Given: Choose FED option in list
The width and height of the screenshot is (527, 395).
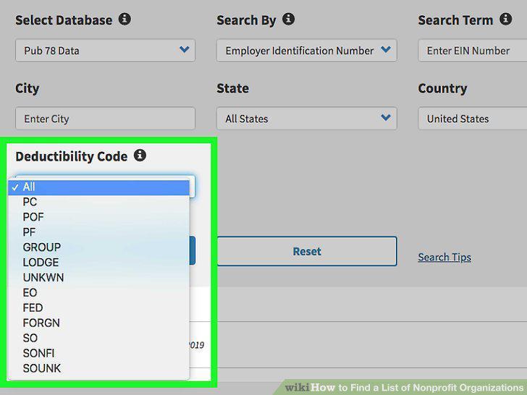Looking at the screenshot, I should 98,308.
